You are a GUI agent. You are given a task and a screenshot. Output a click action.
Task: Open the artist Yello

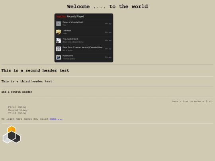64,33
